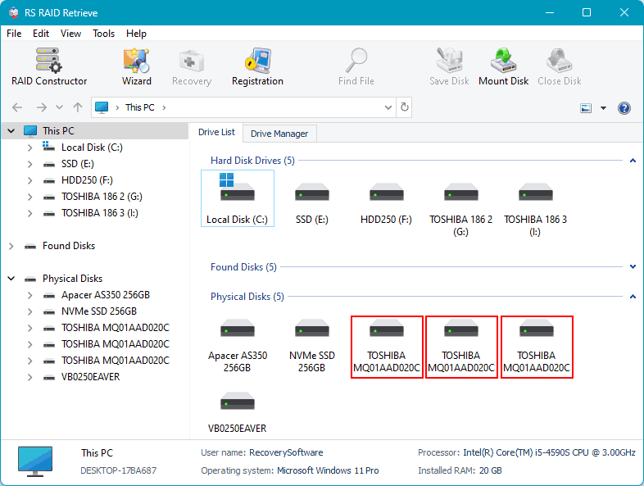Expand VB0250EAVER tree node
644x486 pixels.
pyautogui.click(x=29, y=377)
